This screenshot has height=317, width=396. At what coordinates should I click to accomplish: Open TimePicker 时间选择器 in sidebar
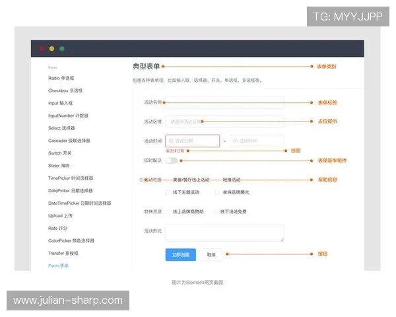click(71, 178)
